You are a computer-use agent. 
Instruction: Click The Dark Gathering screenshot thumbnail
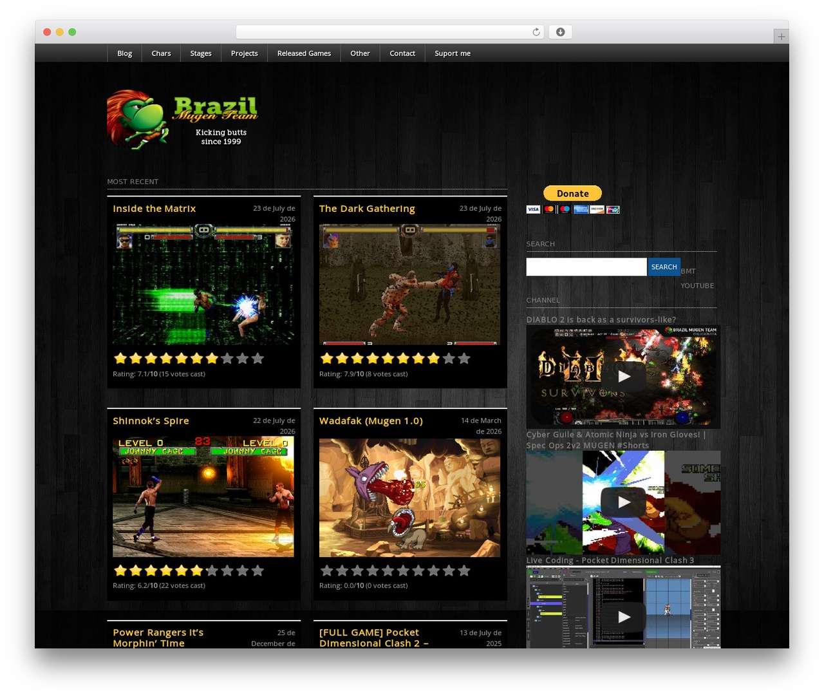point(409,285)
